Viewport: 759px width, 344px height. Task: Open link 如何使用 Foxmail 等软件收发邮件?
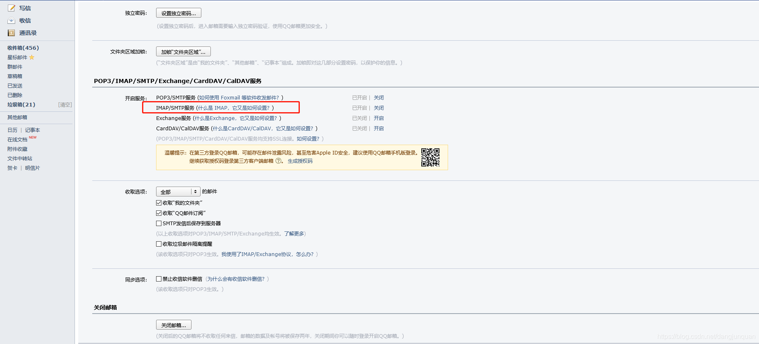[239, 98]
